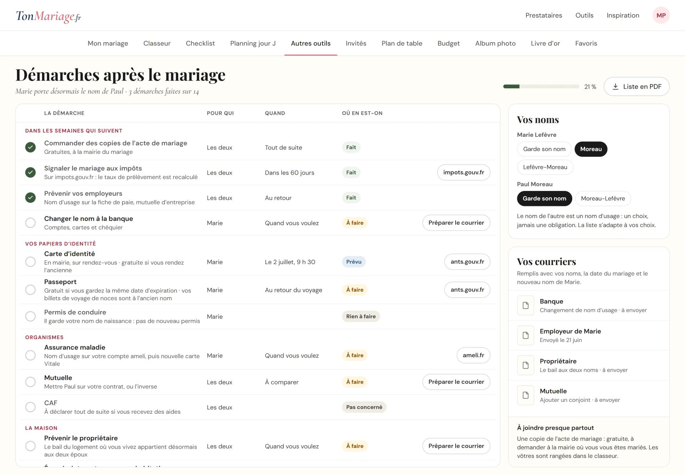The image size is (685, 475).
Task: Open the 'Plan de table' tab
Action: pyautogui.click(x=402, y=43)
